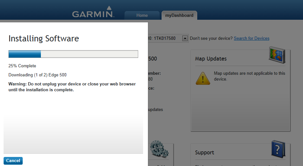Switch to the Home tab

(x=142, y=16)
